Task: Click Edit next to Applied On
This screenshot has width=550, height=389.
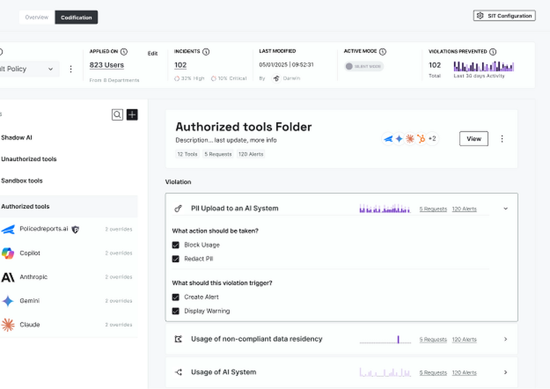Action: click(x=152, y=53)
